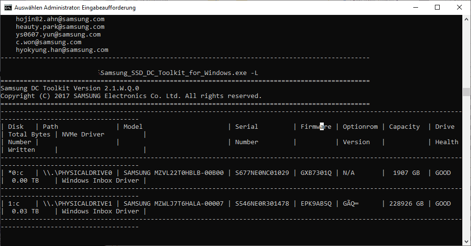The image size is (471, 246).
Task: Click the 'Written' header text
Action: point(21,150)
